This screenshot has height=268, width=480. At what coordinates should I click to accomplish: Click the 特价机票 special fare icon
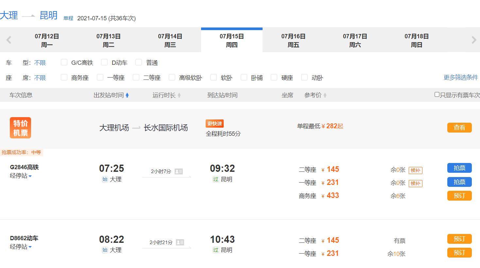[x=20, y=128]
